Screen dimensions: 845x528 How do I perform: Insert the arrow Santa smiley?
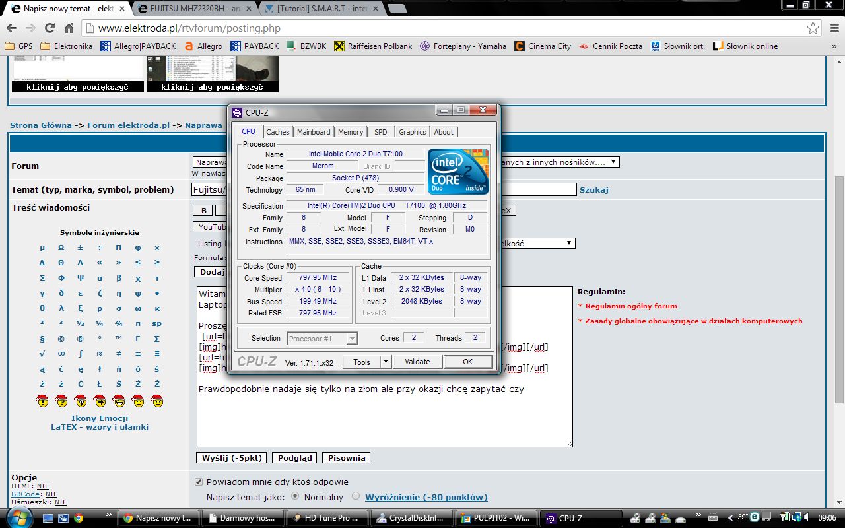[x=100, y=400]
